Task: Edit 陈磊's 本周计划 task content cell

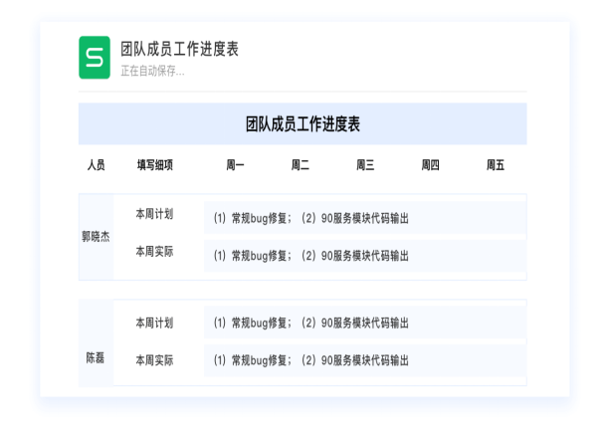Action: (x=364, y=324)
